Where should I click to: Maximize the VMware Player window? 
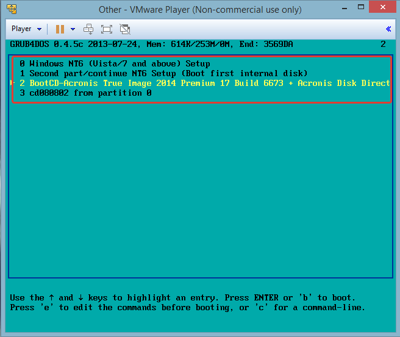(361, 7)
